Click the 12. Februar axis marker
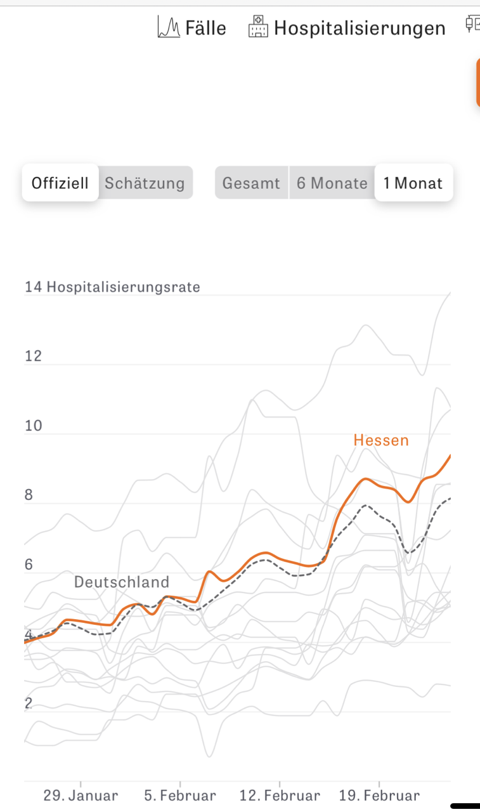The width and height of the screenshot is (480, 812). click(280, 795)
